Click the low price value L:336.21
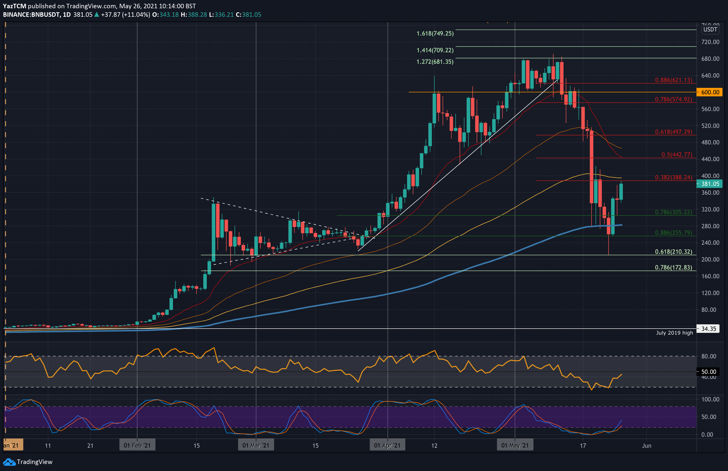Image resolution: width=728 pixels, height=471 pixels. point(221,15)
